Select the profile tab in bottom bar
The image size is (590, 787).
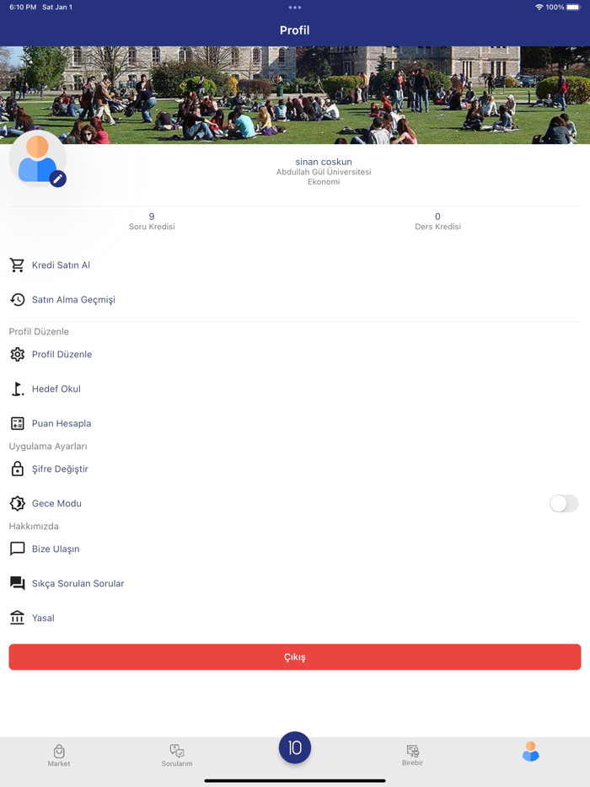530,752
